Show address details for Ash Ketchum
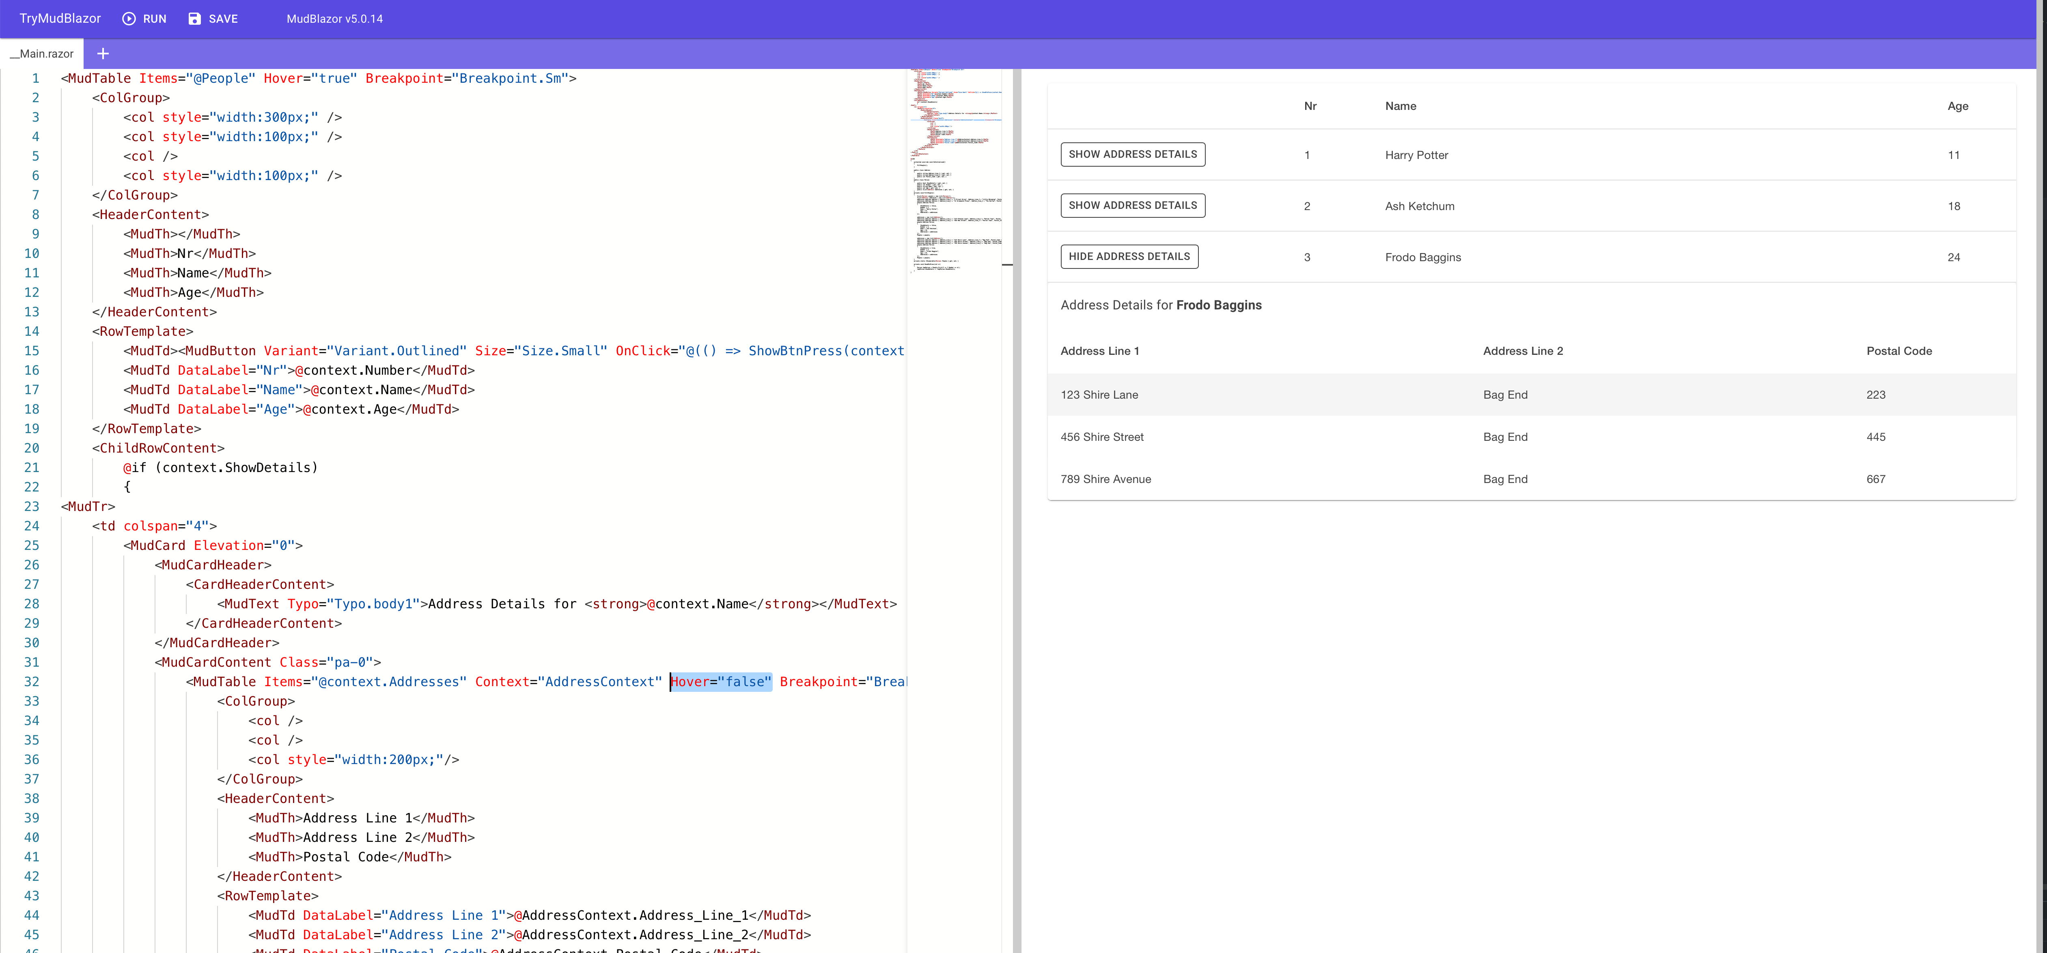2047x953 pixels. (1132, 205)
